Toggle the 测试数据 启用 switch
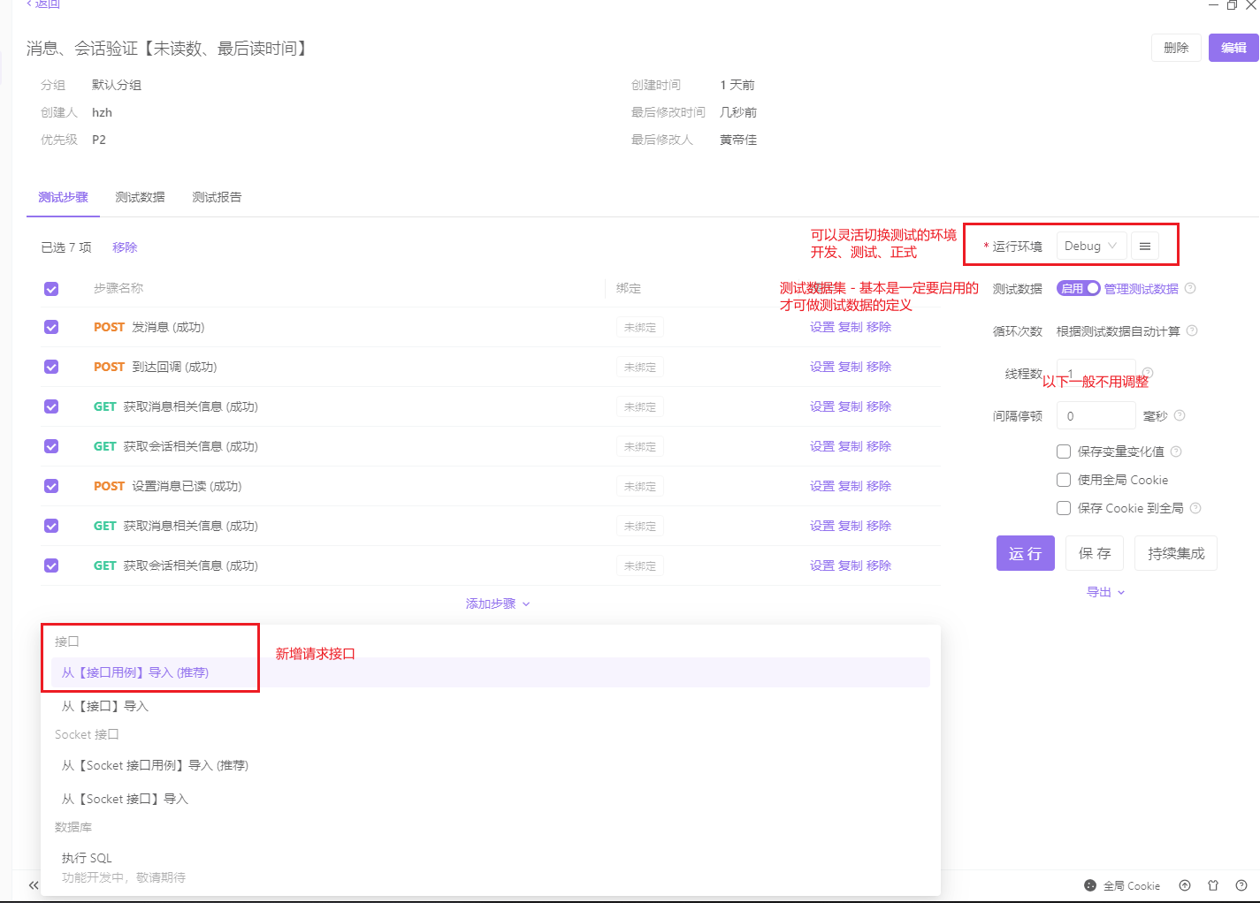1260x903 pixels. pyautogui.click(x=1078, y=288)
